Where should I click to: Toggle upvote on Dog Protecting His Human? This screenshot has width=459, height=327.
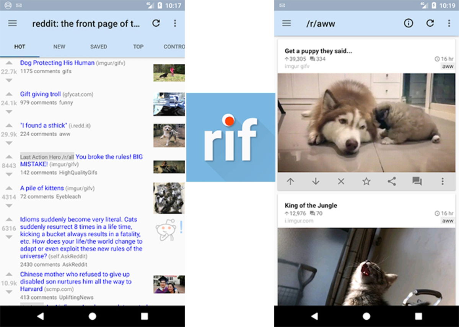pyautogui.click(x=9, y=63)
